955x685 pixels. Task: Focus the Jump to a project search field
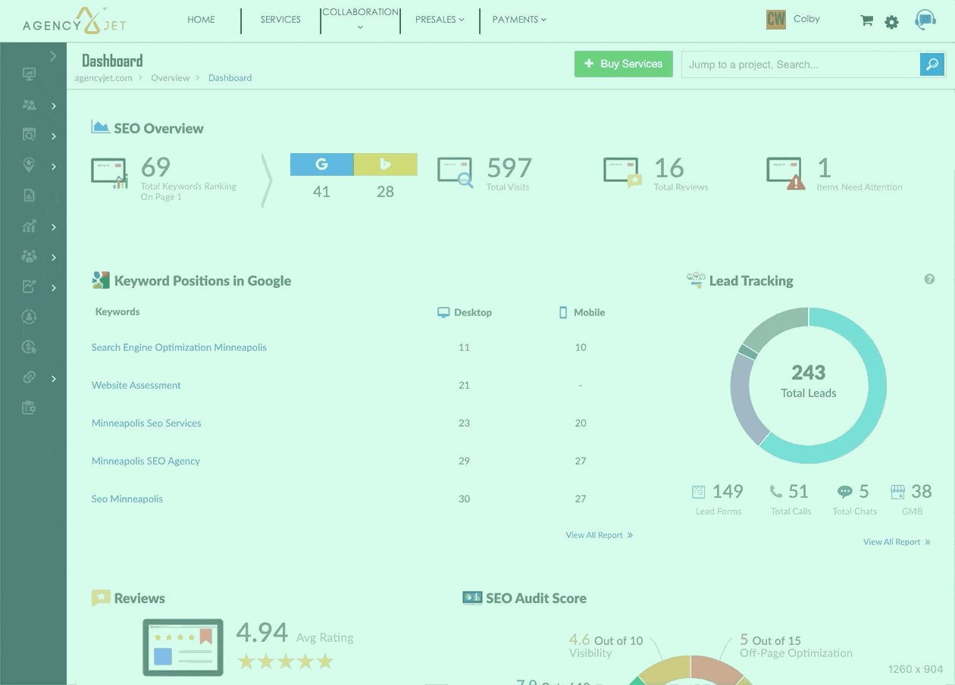tap(800, 64)
